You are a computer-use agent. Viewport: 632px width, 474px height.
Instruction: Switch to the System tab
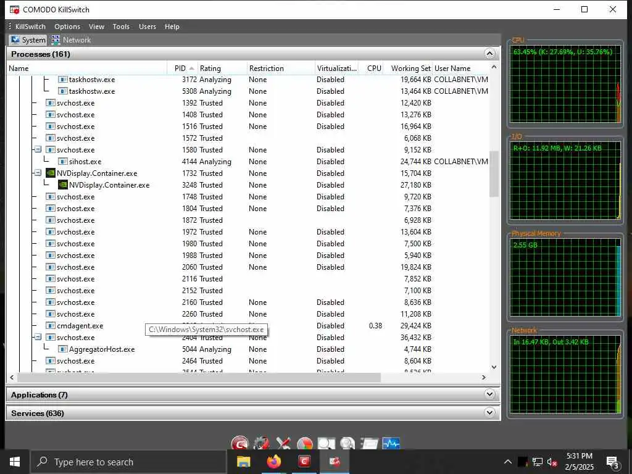[x=28, y=40]
